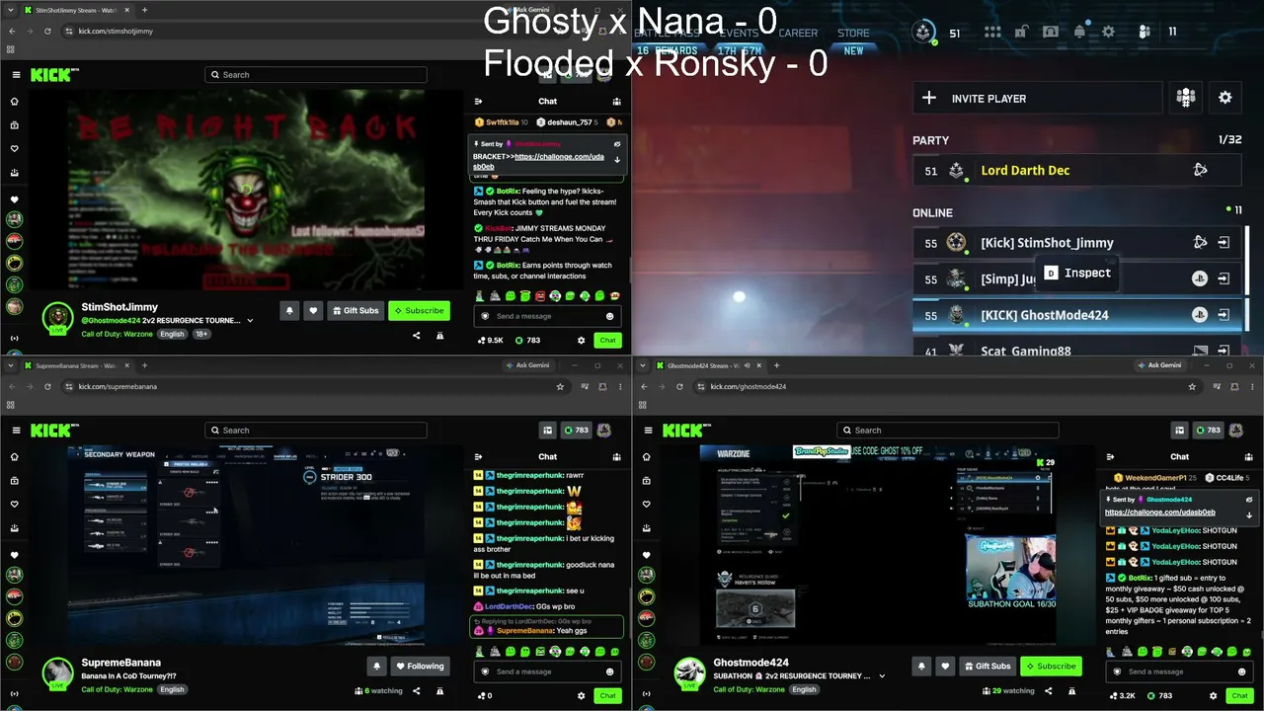Open tab search dropdown in StimShotJimmy browser

(x=11, y=10)
